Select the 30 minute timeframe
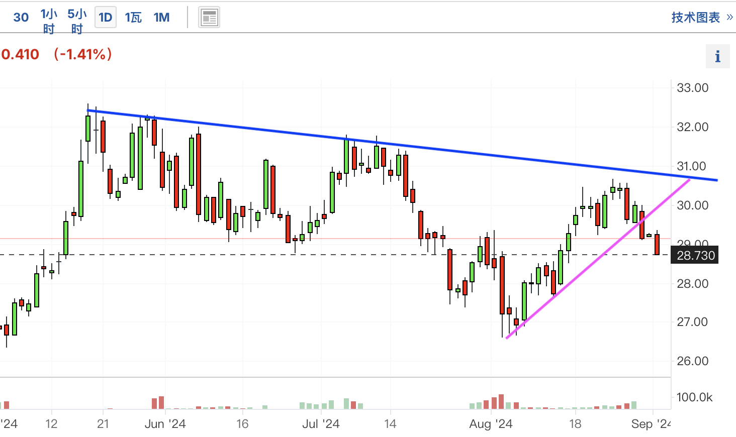The image size is (736, 437). 21,18
